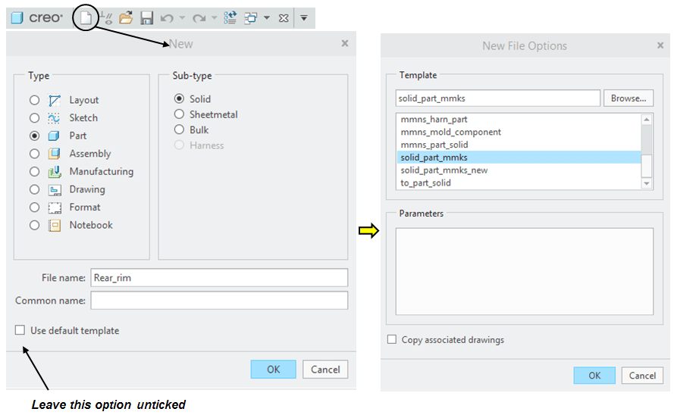674x415 pixels.
Task: Select the Assembly type radio button
Action: [34, 154]
